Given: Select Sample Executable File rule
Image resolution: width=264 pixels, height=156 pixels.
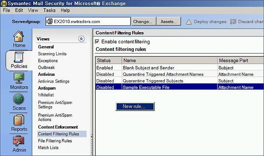Looking at the screenshot, I should (179, 87).
